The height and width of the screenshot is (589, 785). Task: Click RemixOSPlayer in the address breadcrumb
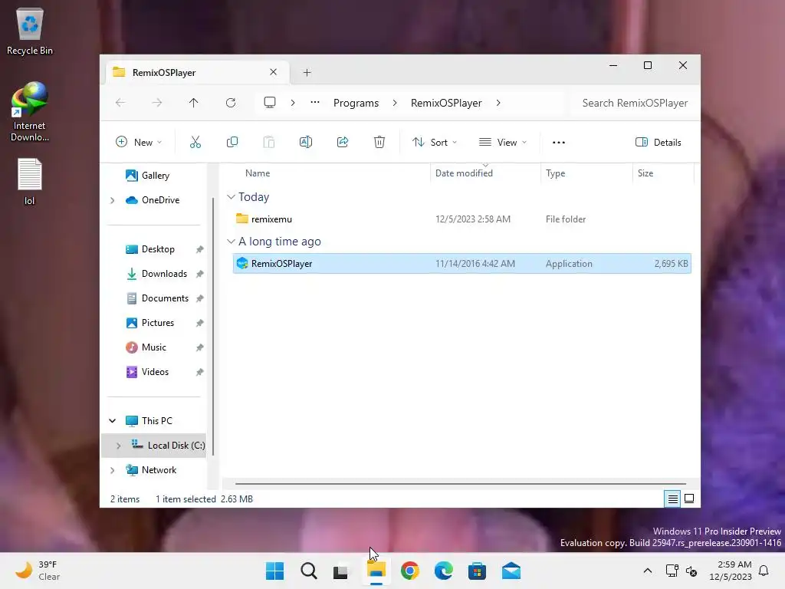(446, 103)
